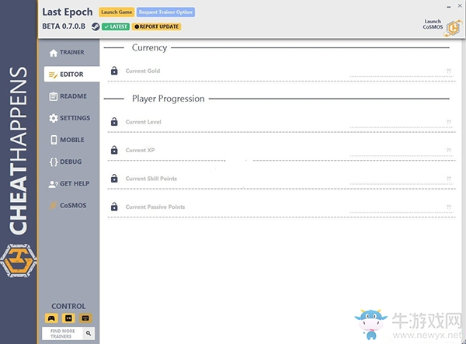Click the Steam platform icon

(x=96, y=26)
